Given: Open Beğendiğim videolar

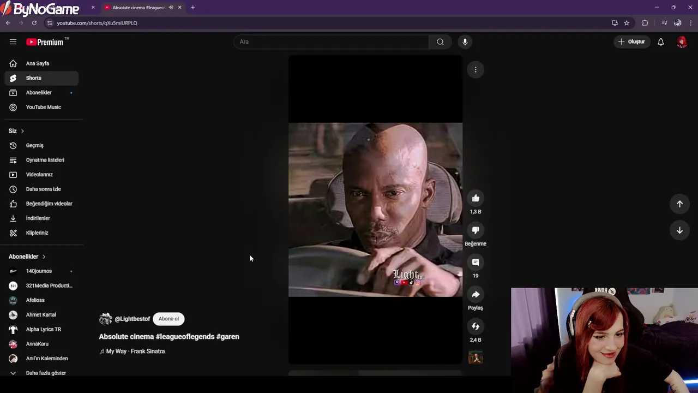Looking at the screenshot, I should (x=41, y=204).
